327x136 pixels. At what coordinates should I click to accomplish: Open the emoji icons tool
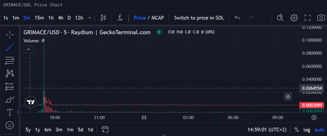10,125
